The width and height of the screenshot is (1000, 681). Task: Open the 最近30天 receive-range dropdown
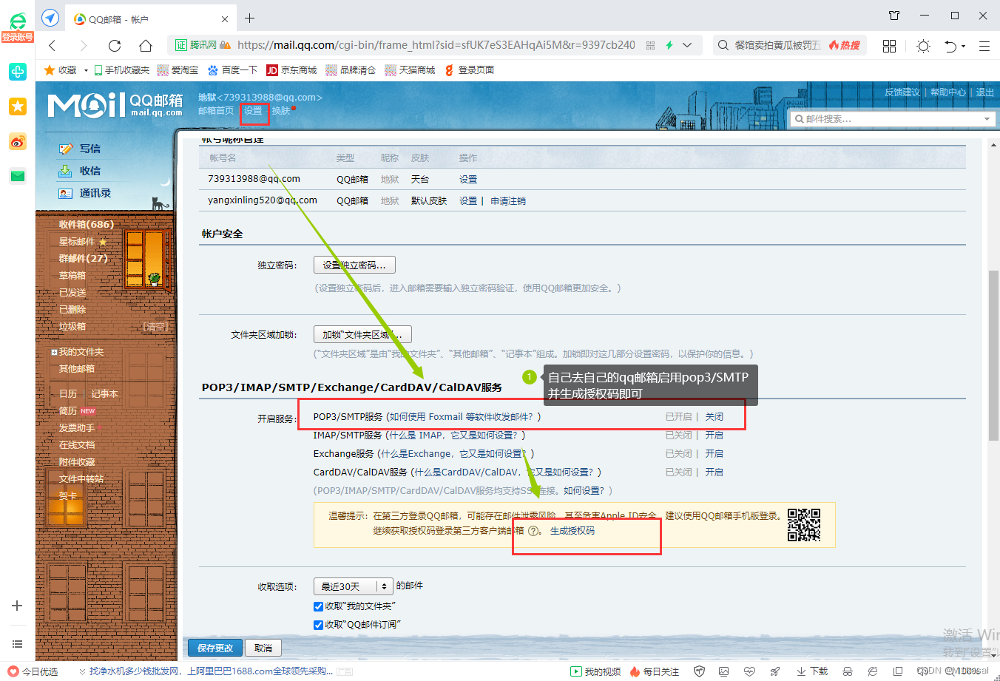[x=353, y=586]
